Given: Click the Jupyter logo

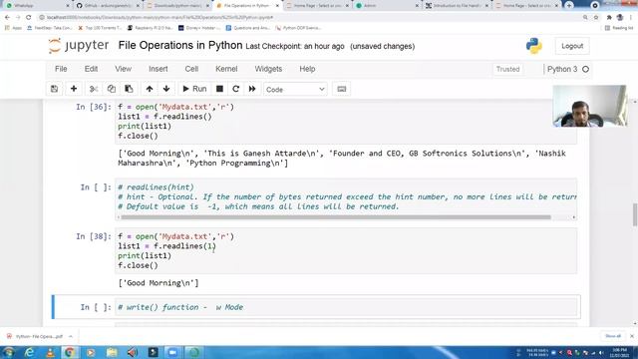Looking at the screenshot, I should tap(79, 46).
